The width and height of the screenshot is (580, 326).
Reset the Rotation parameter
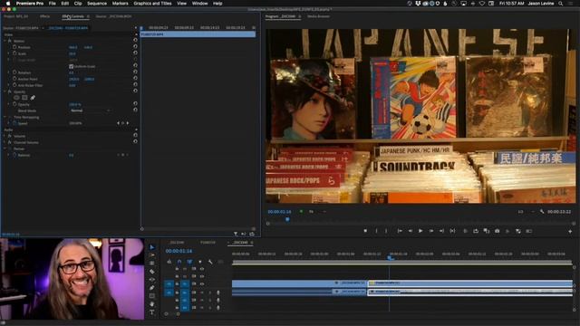click(135, 72)
